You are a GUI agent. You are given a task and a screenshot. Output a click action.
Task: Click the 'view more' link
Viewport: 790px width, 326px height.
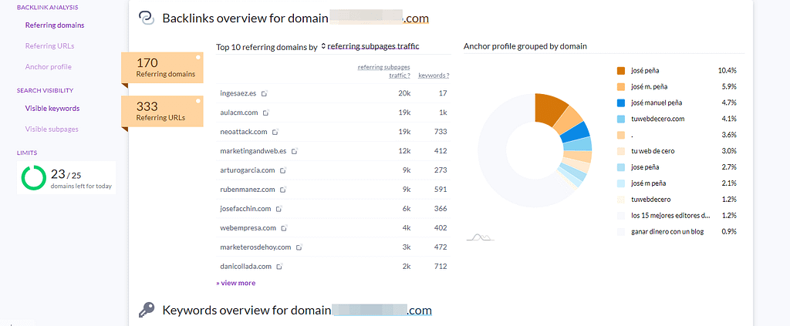click(x=236, y=283)
